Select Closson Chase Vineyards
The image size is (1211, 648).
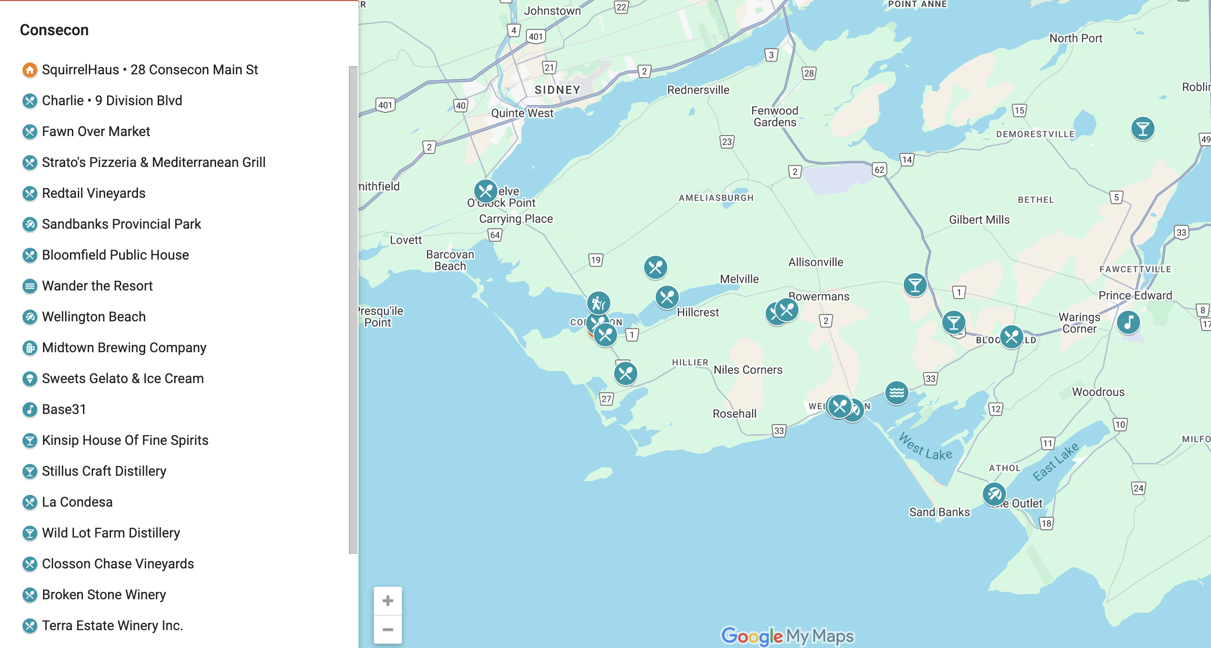click(118, 564)
